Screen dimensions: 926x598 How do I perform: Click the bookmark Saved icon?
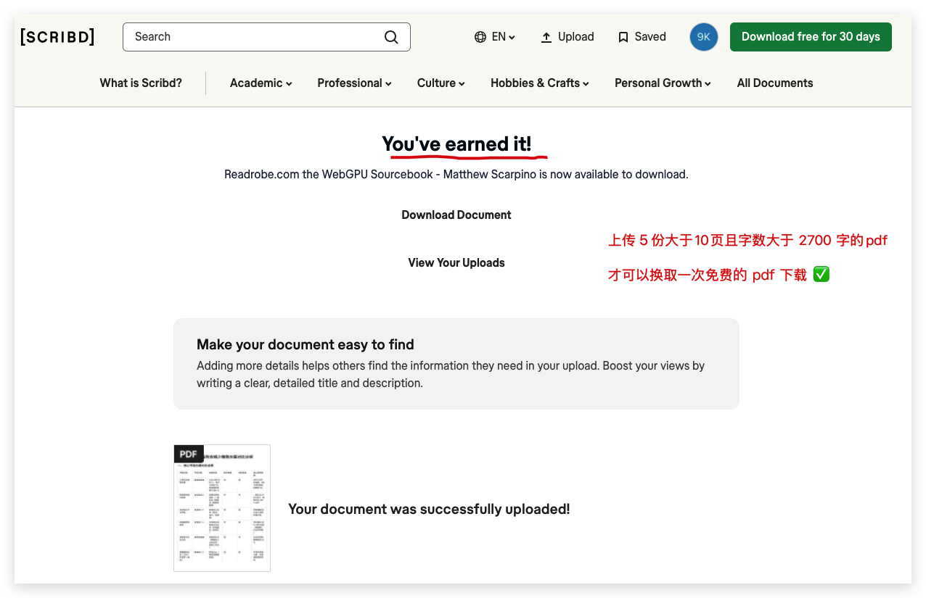click(623, 37)
